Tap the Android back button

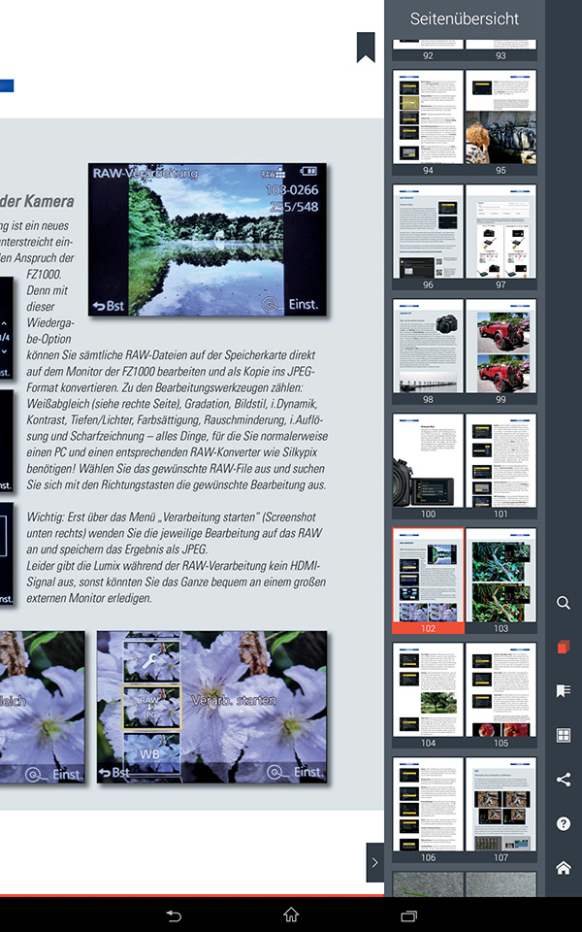click(x=174, y=915)
